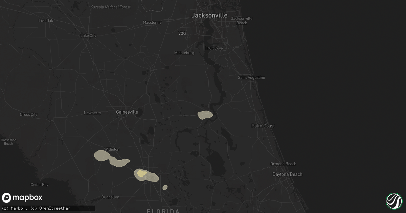
Task: Click the VQQ airport label
Action: tap(182, 33)
